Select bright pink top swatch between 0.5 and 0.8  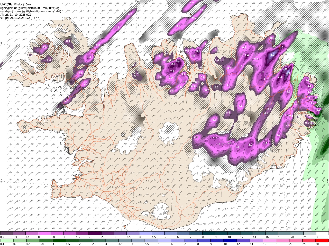(44, 233)
